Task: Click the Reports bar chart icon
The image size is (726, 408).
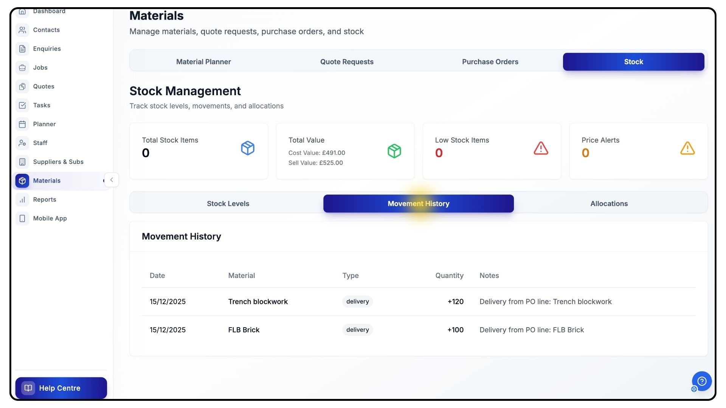Action: click(22, 199)
